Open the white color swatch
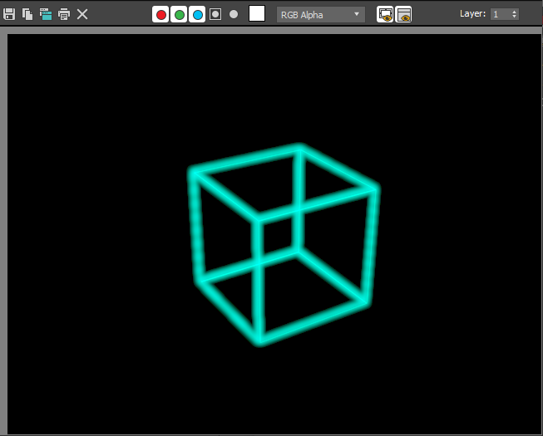Image resolution: width=543 pixels, height=436 pixels. pos(257,14)
